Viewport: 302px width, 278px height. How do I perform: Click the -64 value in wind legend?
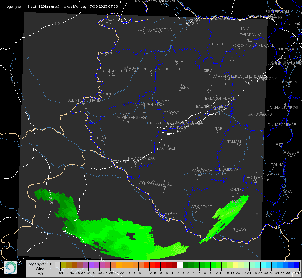(60, 273)
